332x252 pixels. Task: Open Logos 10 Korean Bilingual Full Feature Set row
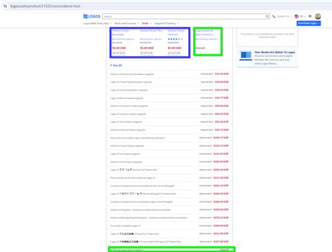(x=170, y=194)
